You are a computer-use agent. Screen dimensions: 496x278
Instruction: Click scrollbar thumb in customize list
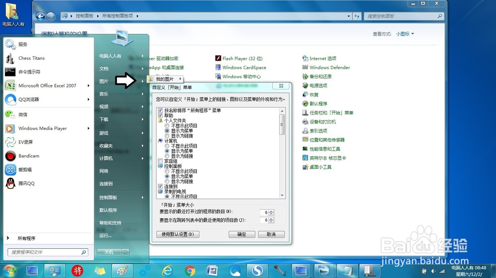pyautogui.click(x=282, y=124)
